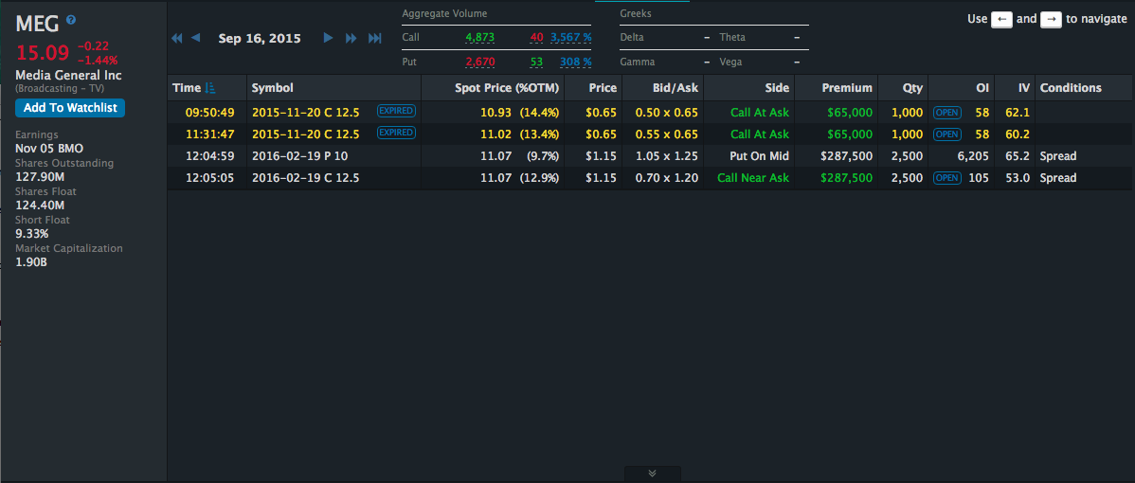
Task: Click the IV value 65.2
Action: pyautogui.click(x=1018, y=156)
